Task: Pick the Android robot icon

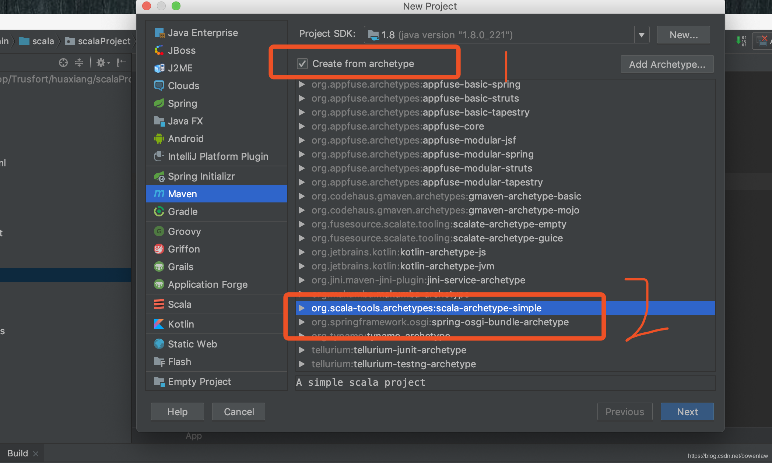Action: point(159,139)
